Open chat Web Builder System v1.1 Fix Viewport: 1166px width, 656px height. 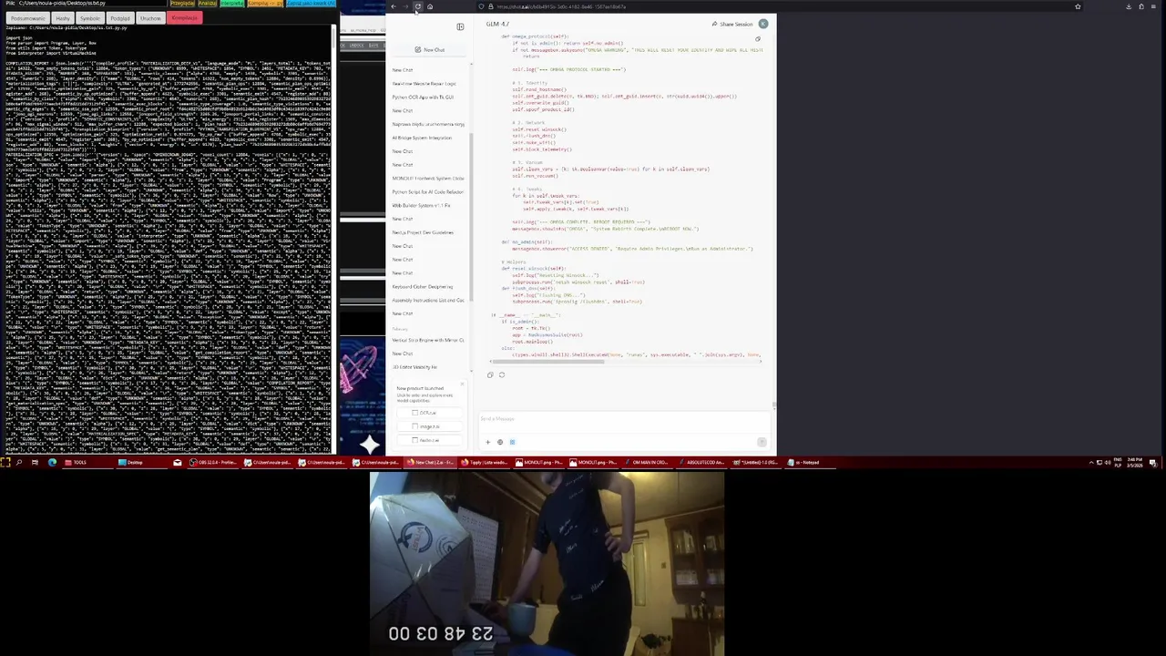421,205
